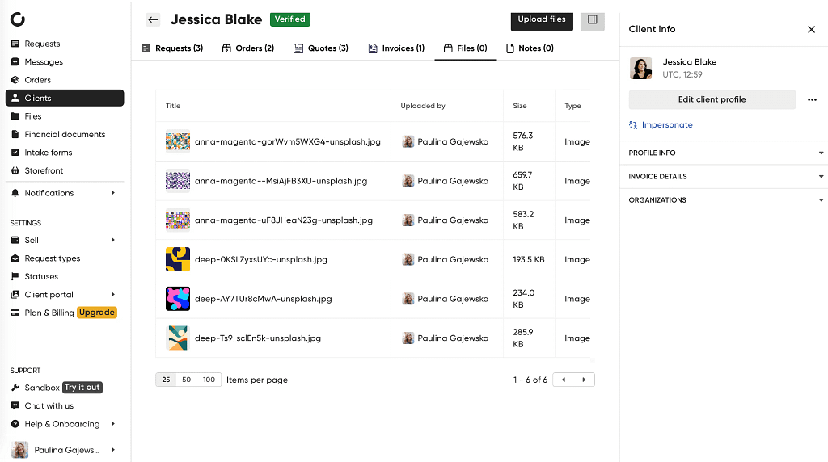
Task: Click the app logo in the sidebar
Action: pos(18,19)
